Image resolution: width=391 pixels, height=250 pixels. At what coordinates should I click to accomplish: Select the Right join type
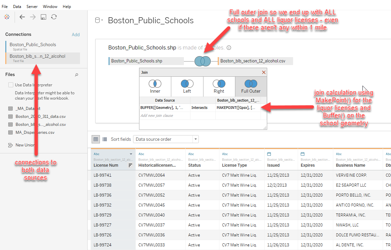click(219, 86)
